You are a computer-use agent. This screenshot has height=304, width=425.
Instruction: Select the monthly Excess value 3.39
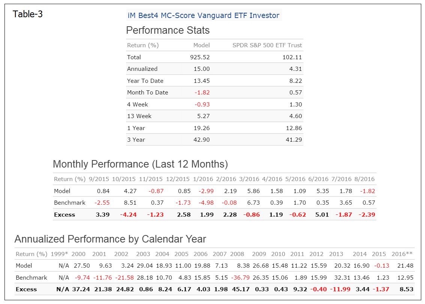coord(103,214)
